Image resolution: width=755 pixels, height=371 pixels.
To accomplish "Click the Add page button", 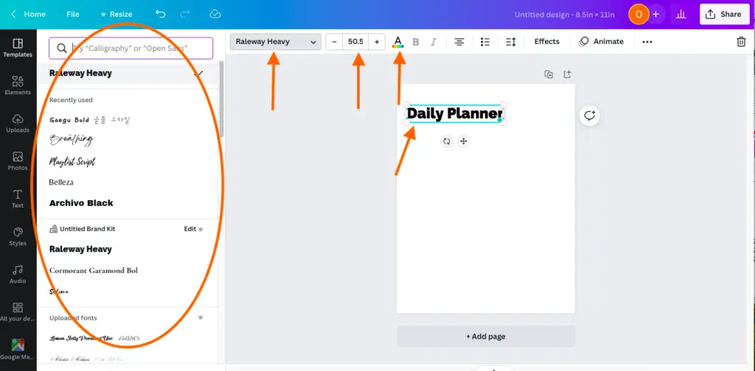I will [x=485, y=336].
